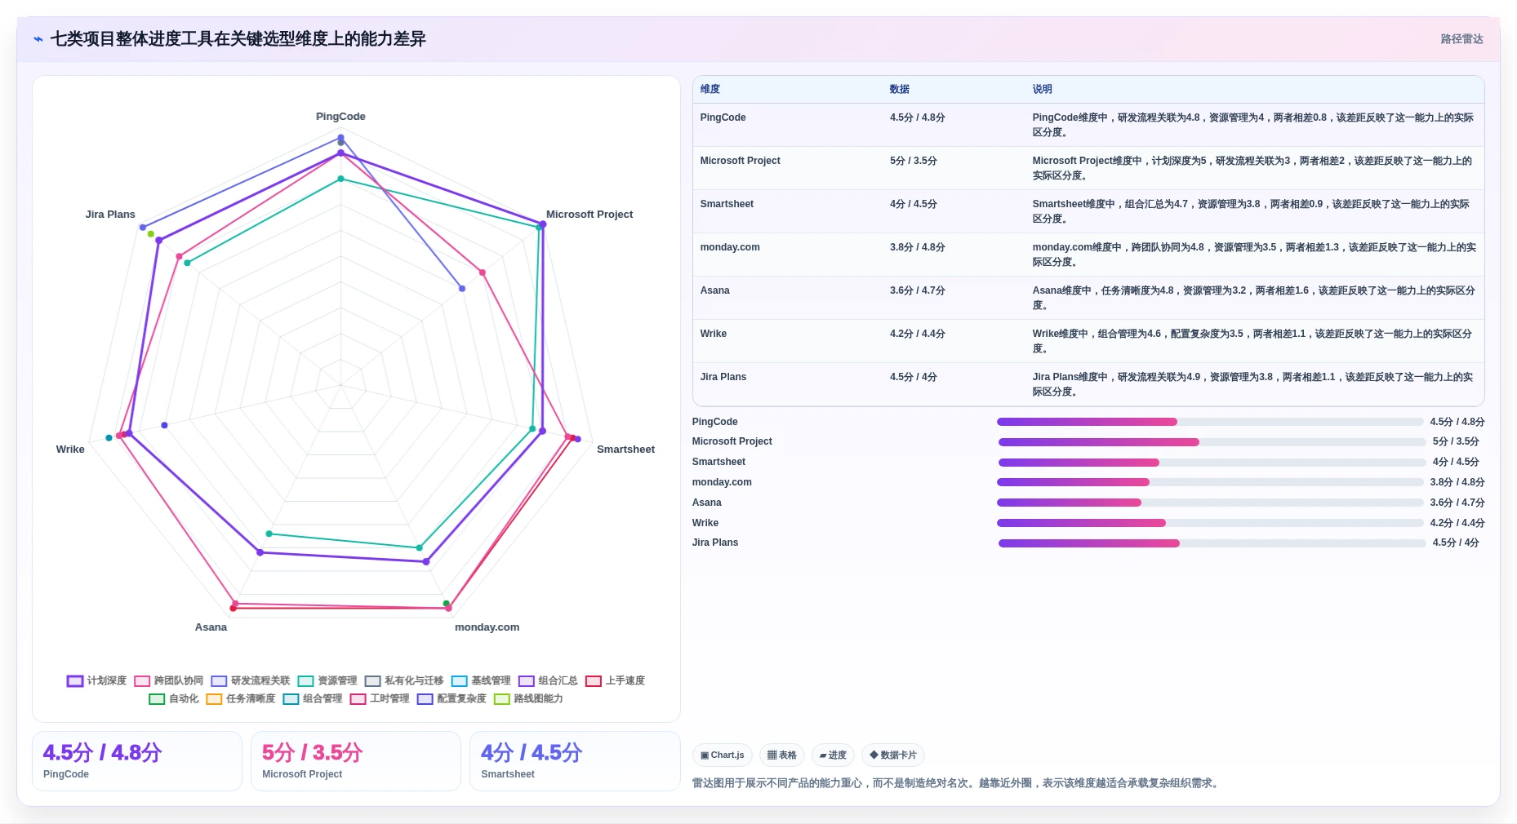Open the Microsoft Project 5分 / 3.5分 data card

point(356,761)
